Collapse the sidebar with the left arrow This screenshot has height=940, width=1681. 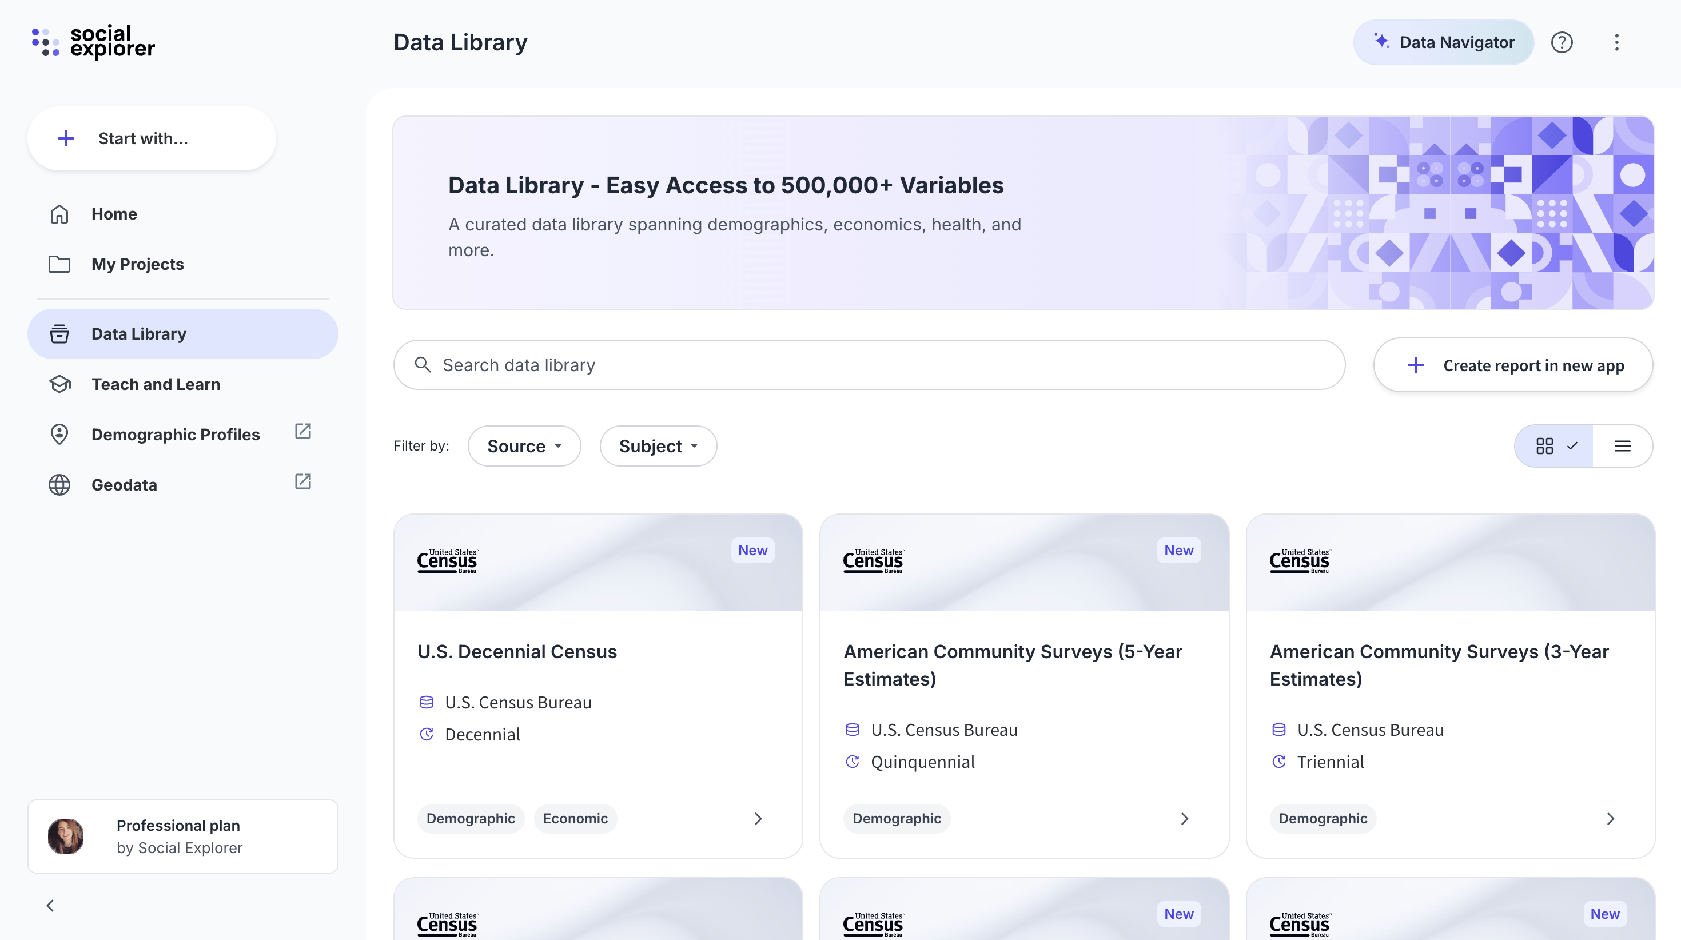click(50, 905)
